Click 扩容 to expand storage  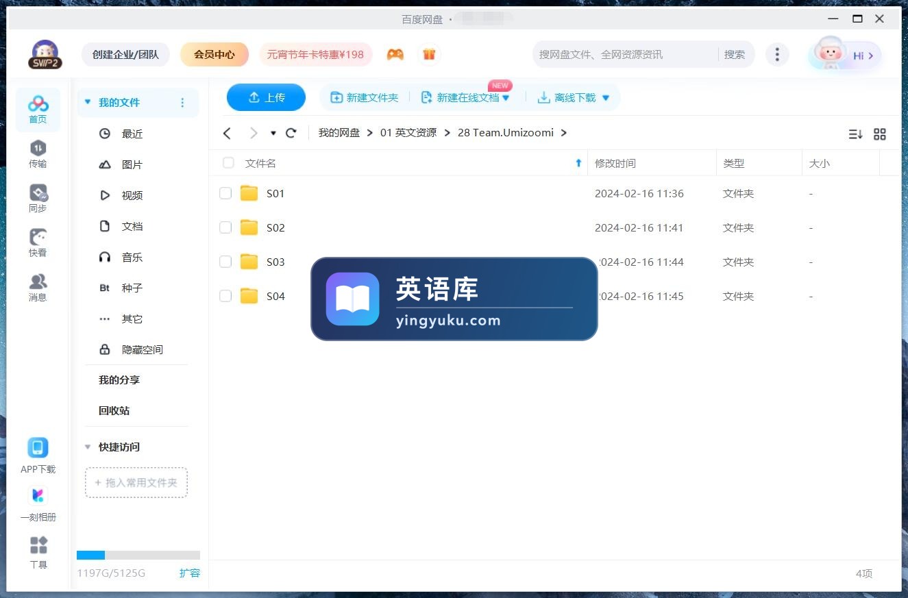coord(190,573)
